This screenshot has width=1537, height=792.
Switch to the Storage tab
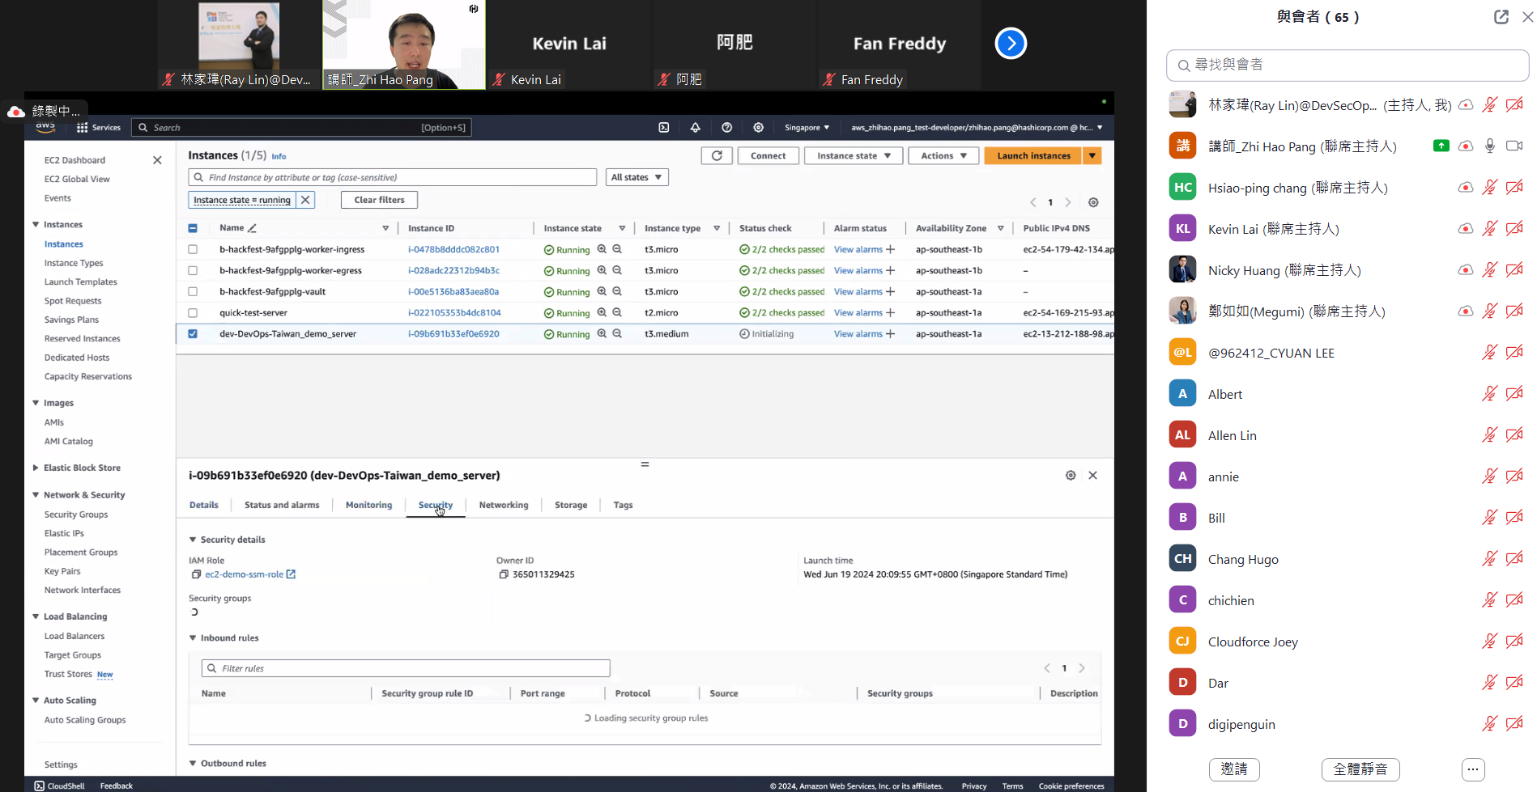tap(570, 506)
